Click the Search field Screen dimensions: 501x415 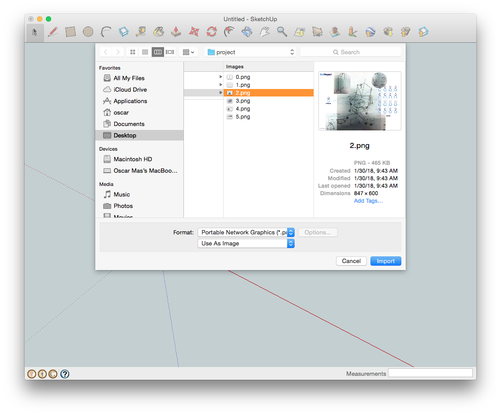[351, 52]
